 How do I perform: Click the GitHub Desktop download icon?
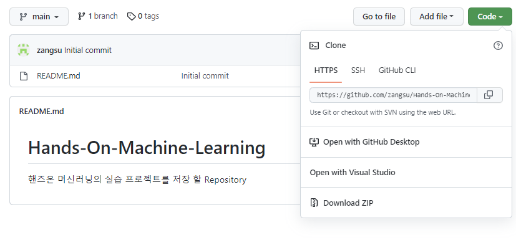pos(314,142)
